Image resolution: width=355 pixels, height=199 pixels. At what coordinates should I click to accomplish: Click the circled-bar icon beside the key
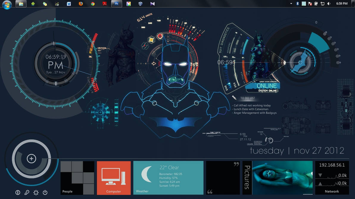[x=18, y=192]
